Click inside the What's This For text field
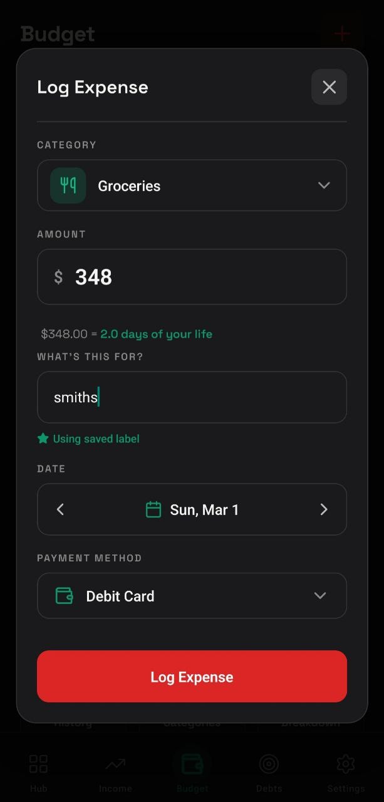Viewport: 384px width, 802px height. [x=192, y=397]
